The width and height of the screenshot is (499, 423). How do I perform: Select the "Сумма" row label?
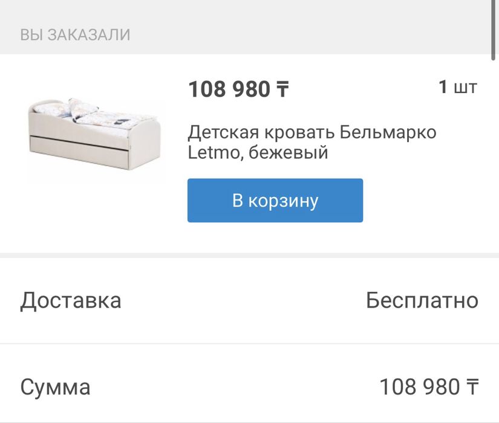pos(55,387)
